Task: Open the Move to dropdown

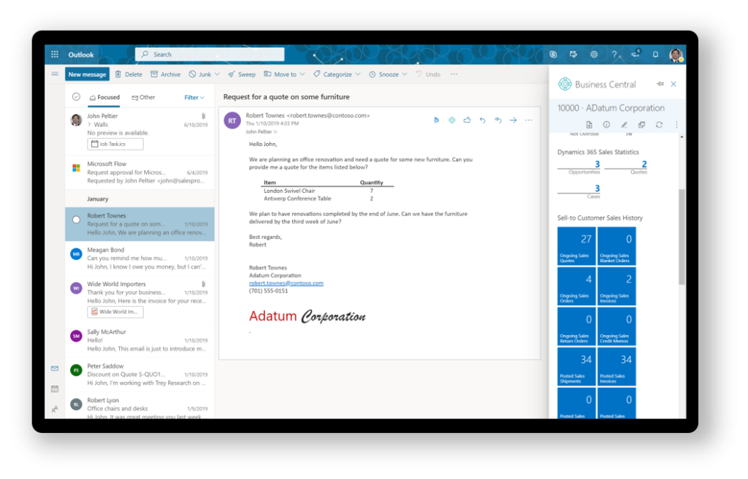Action: tap(284, 74)
